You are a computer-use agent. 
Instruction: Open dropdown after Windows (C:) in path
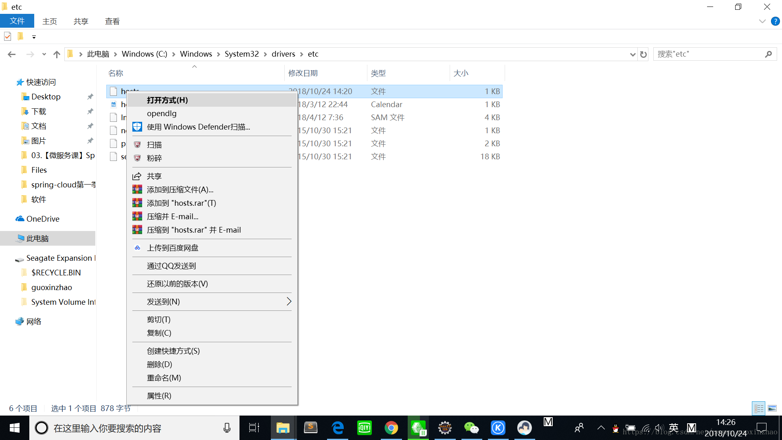pyautogui.click(x=174, y=54)
